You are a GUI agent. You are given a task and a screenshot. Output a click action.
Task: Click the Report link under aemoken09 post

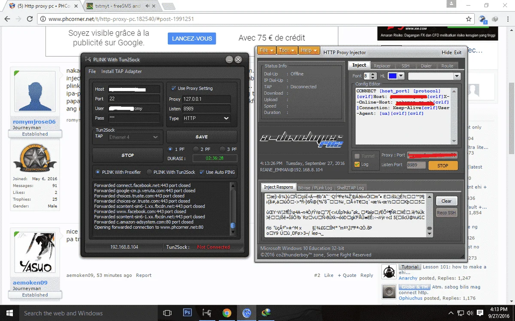pyautogui.click(x=144, y=275)
